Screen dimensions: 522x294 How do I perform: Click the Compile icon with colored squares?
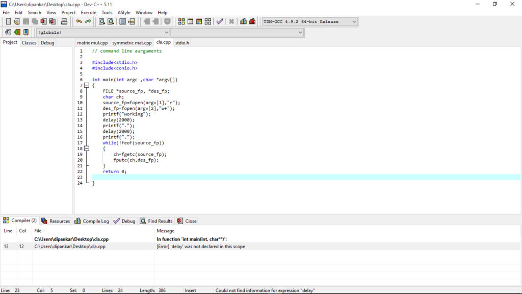click(181, 21)
